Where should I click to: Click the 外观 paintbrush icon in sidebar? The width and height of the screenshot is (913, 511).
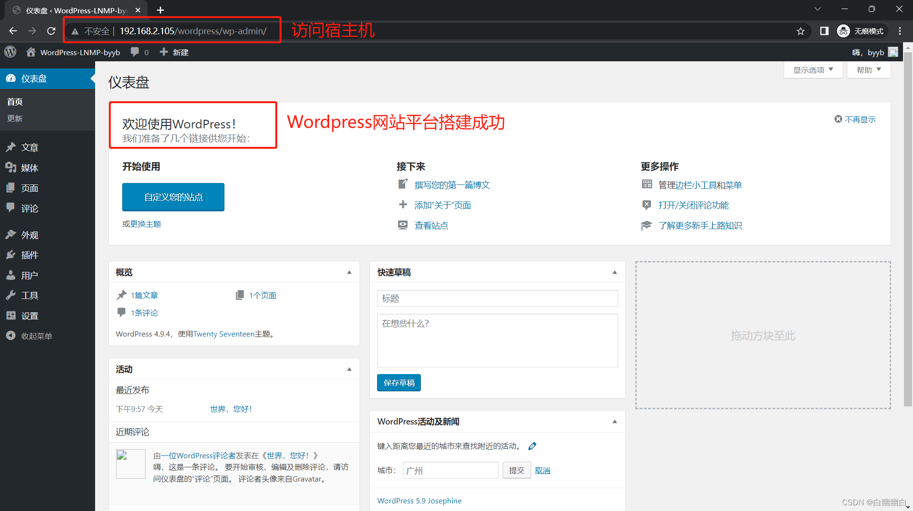tap(11, 235)
